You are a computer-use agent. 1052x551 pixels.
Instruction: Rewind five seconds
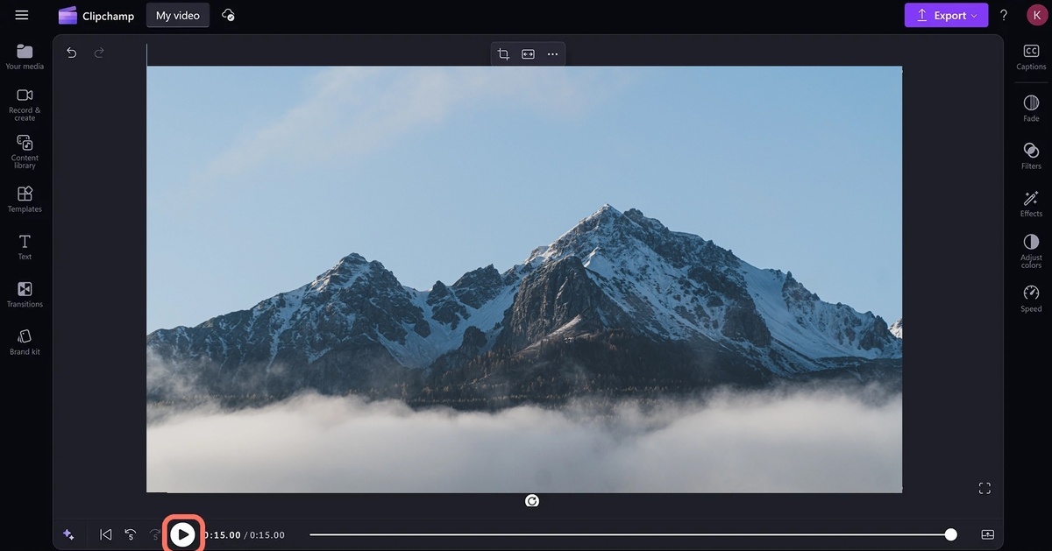[131, 534]
